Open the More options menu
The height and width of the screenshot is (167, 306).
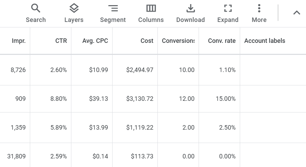click(x=259, y=13)
